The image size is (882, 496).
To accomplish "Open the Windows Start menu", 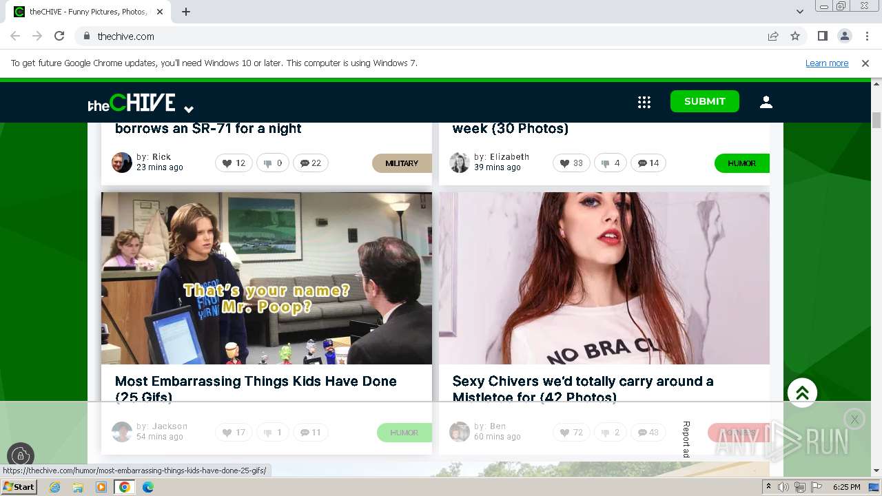I will coord(19,487).
